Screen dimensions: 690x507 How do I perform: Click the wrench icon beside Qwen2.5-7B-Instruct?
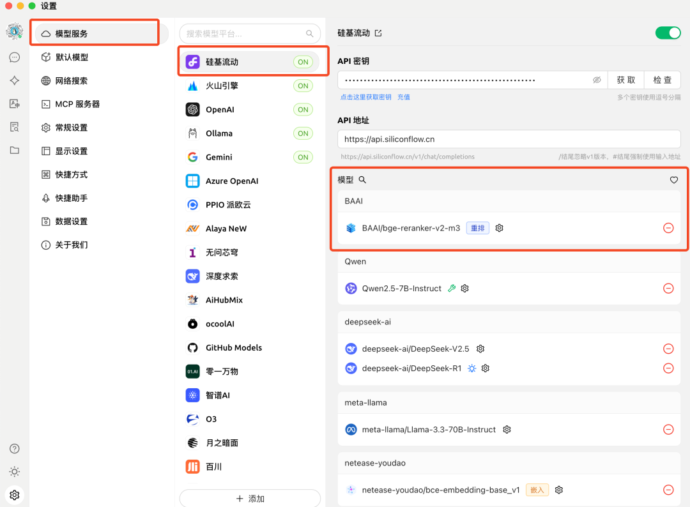click(x=451, y=288)
